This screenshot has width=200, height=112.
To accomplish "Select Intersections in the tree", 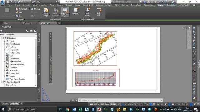I will (x=14, y=73).
